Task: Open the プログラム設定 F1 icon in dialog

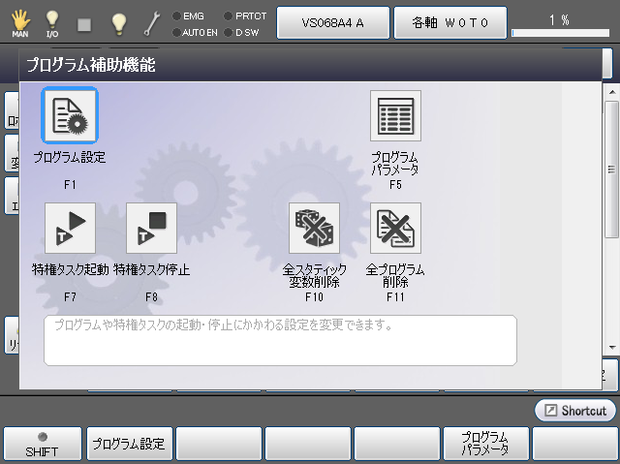Action: click(x=69, y=116)
